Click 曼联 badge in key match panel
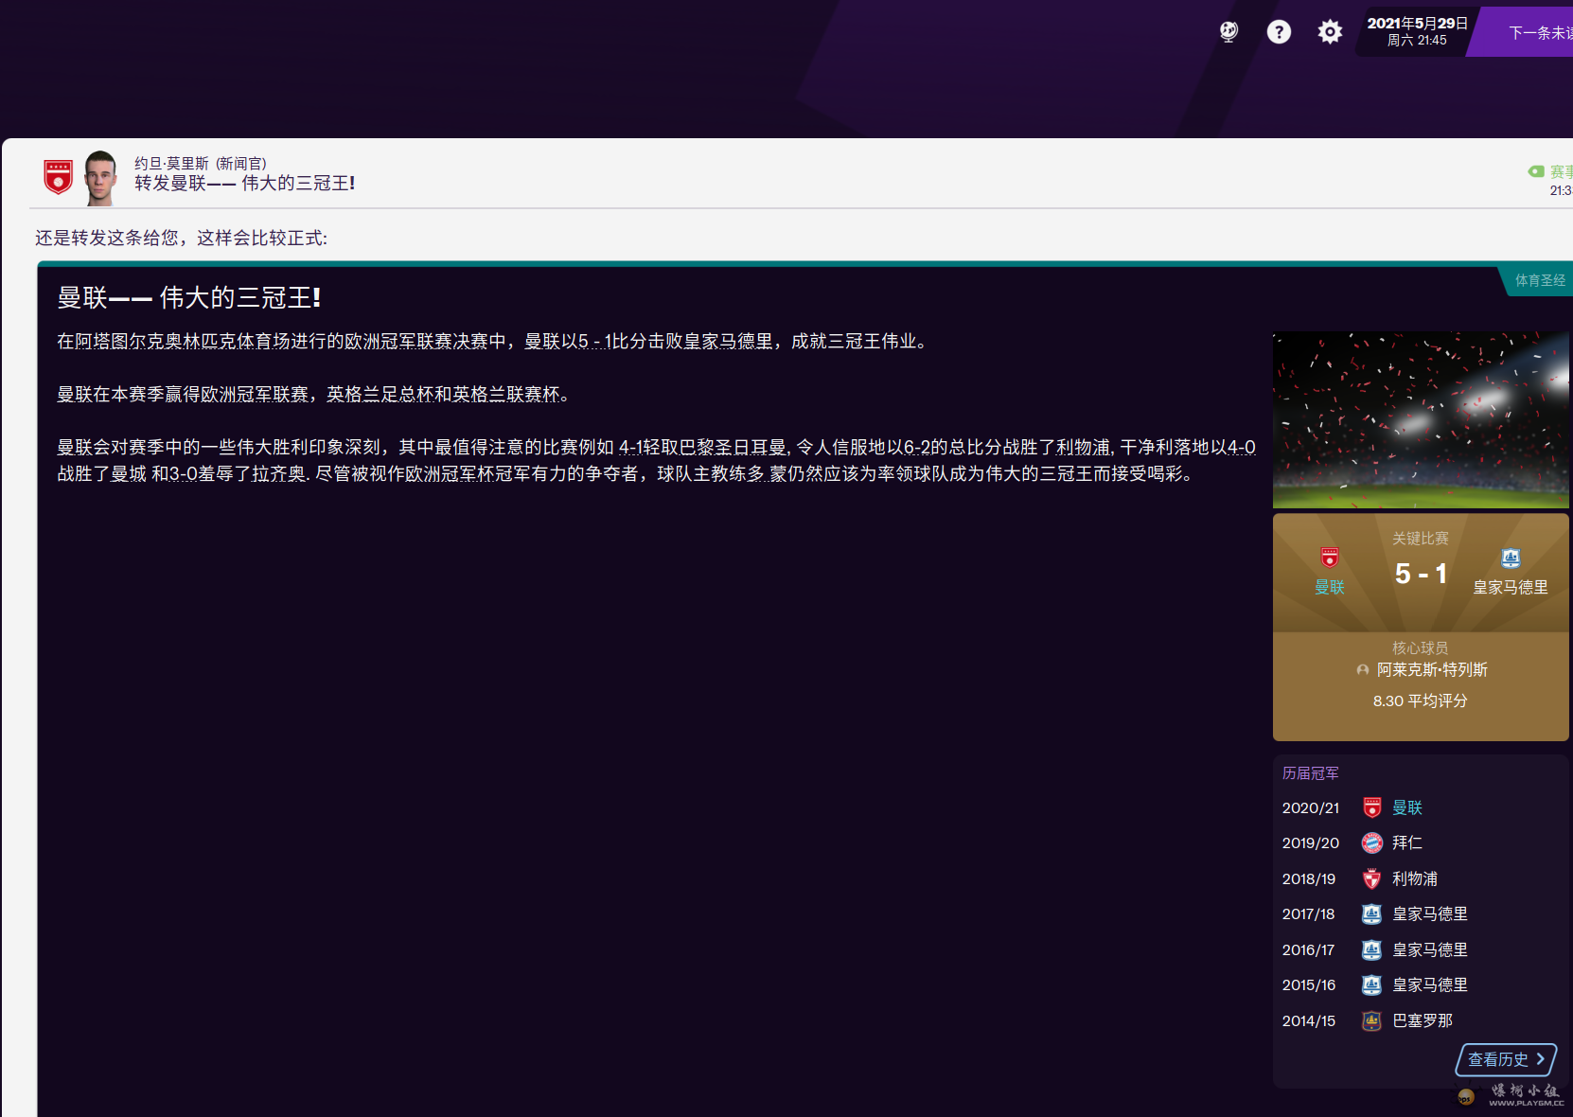 [x=1330, y=558]
